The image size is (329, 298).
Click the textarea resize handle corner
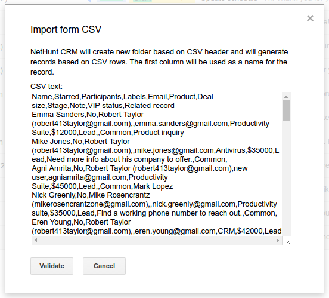coord(288,242)
